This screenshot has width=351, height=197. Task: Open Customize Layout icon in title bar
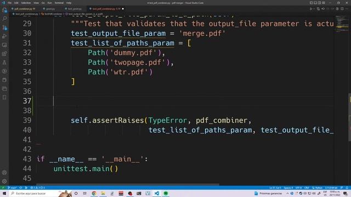[324, 3]
